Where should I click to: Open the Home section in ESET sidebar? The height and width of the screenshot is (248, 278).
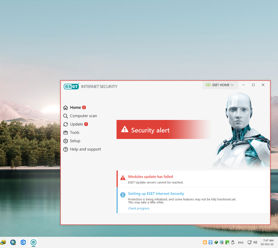tap(74, 107)
